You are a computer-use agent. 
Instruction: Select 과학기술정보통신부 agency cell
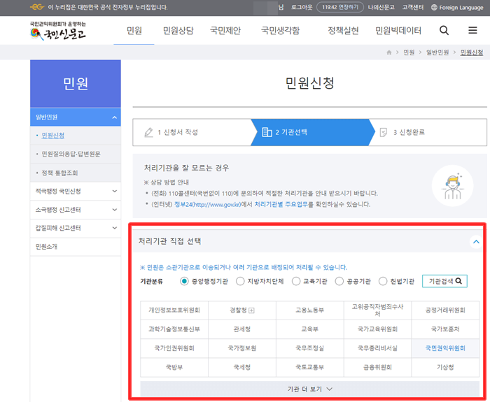click(x=174, y=329)
